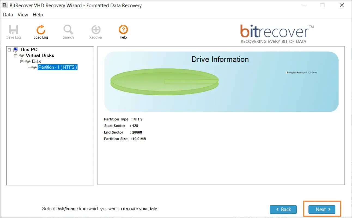Collapse the This PC tree node
Image resolution: width=352 pixels, height=218 pixels.
pyautogui.click(x=10, y=50)
